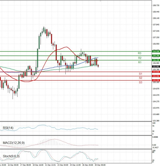This screenshot has width=160, height=167.
Task: Click the black current price tag 155.902
Action: point(156,66)
